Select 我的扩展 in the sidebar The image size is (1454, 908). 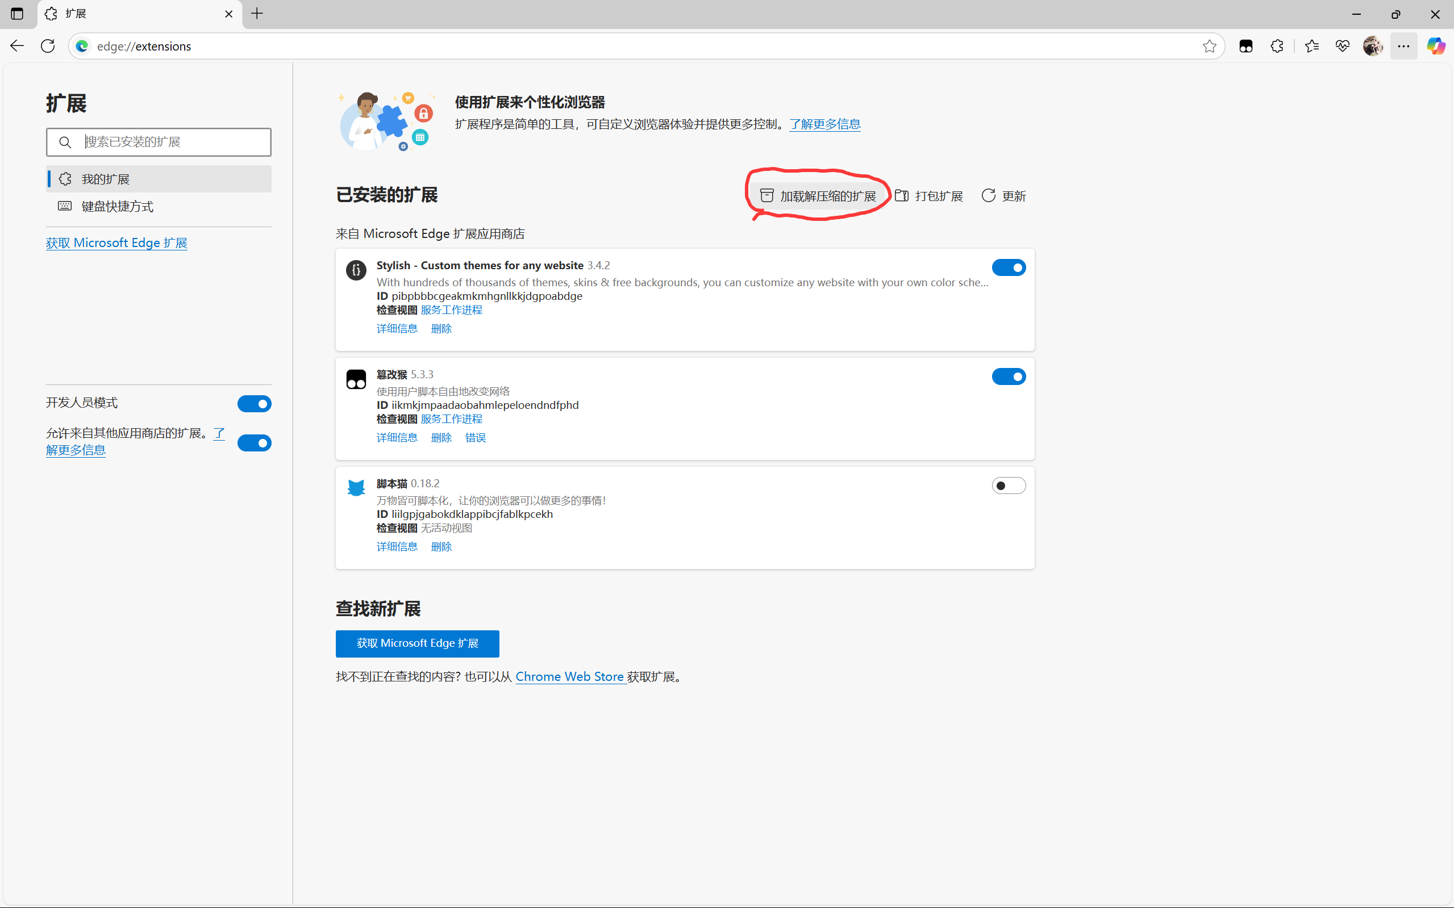tap(106, 179)
